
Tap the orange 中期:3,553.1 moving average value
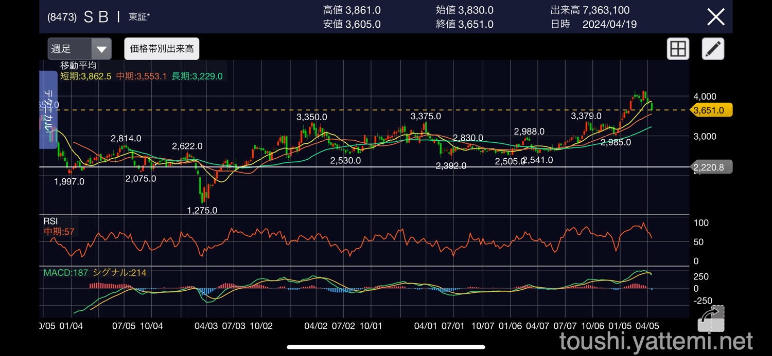[x=141, y=76]
